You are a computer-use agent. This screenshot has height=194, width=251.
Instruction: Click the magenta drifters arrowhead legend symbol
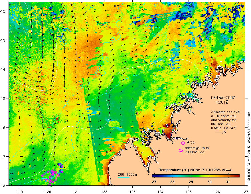point(181,151)
